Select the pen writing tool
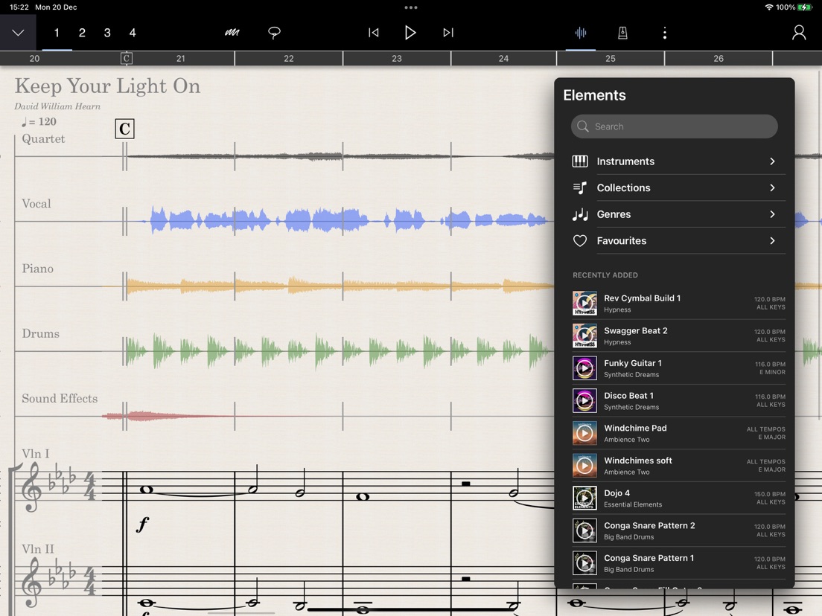 pyautogui.click(x=232, y=33)
